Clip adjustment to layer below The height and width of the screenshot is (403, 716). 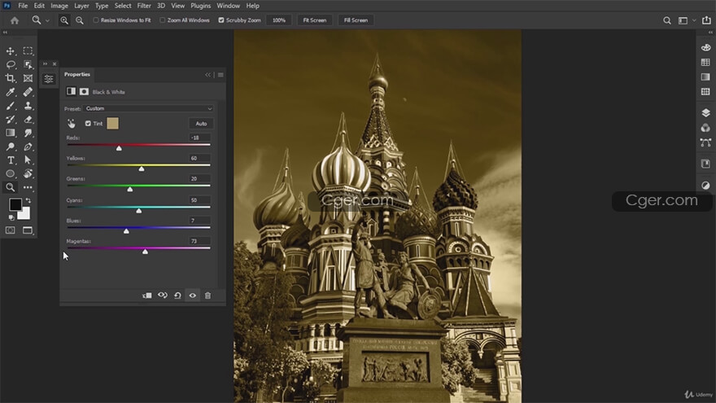click(147, 296)
